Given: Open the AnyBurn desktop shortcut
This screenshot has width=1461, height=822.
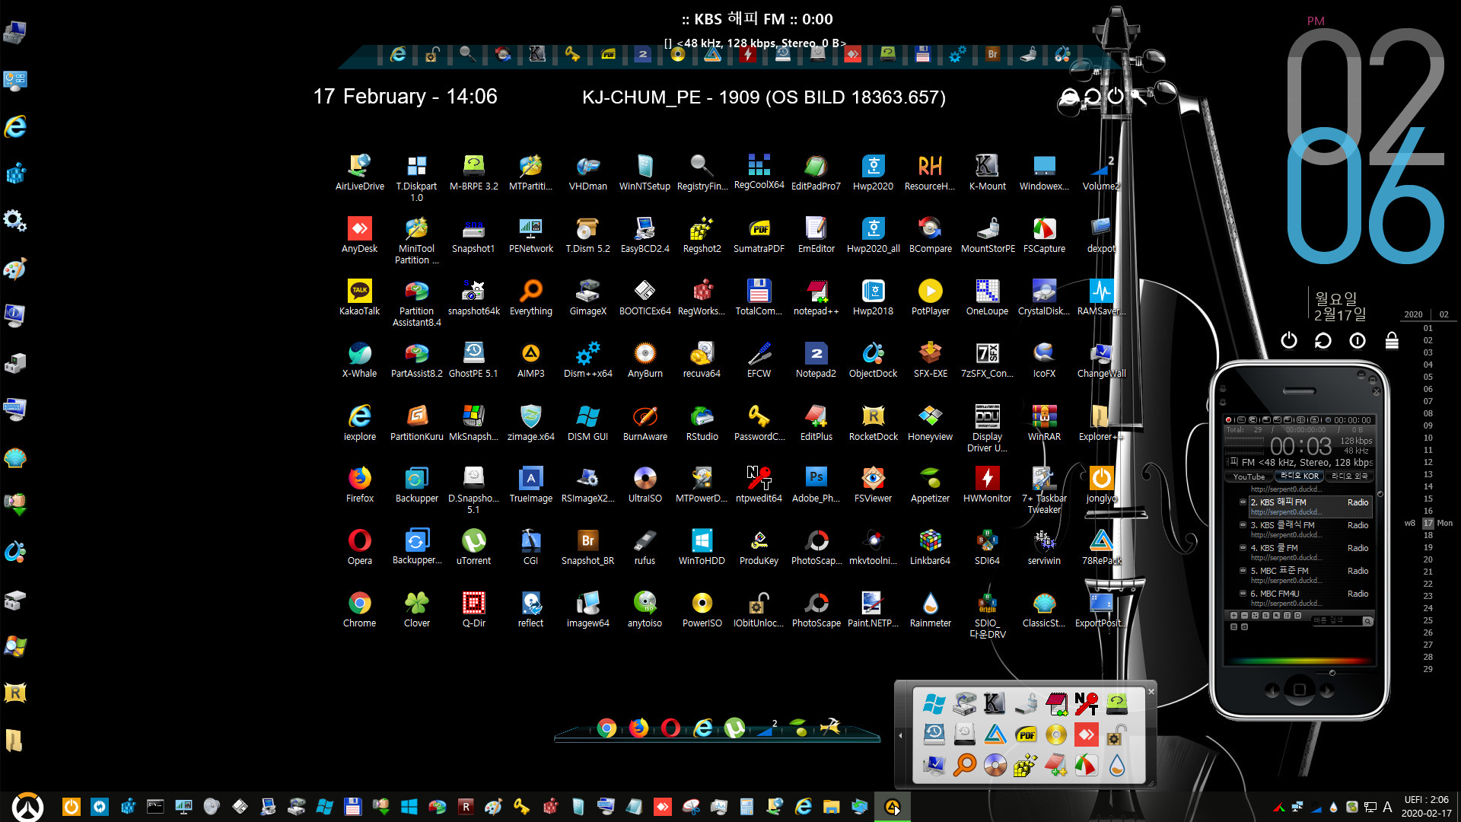Looking at the screenshot, I should (645, 359).
